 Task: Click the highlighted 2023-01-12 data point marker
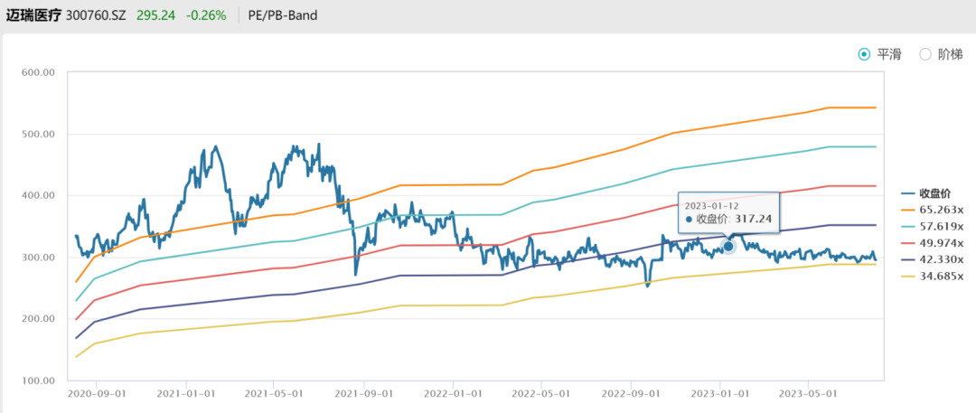728,247
